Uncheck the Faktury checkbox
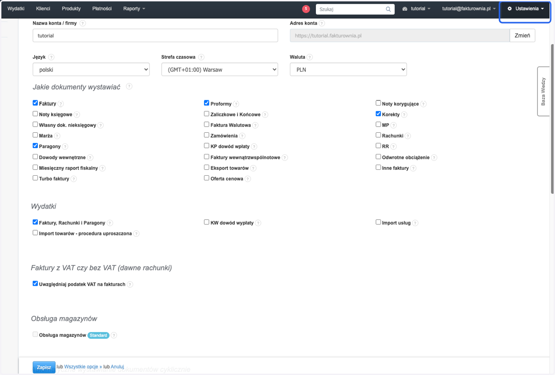The image size is (555, 375). point(35,103)
